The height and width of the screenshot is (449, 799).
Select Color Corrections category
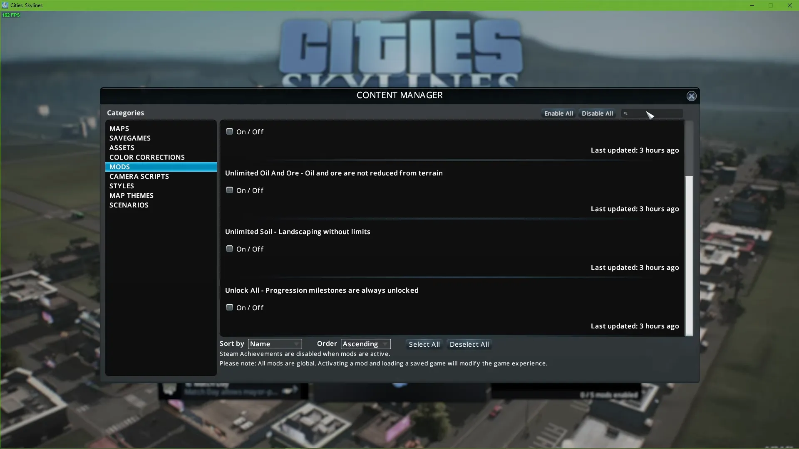click(x=161, y=157)
